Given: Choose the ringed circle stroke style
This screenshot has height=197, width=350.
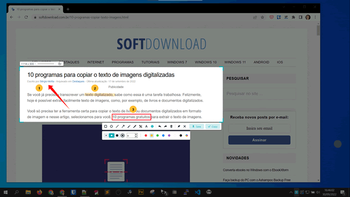Looking at the screenshot, I should click(123, 136).
